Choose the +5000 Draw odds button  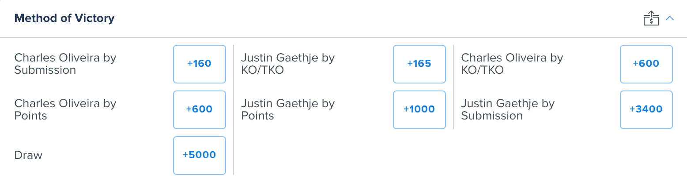pyautogui.click(x=200, y=155)
